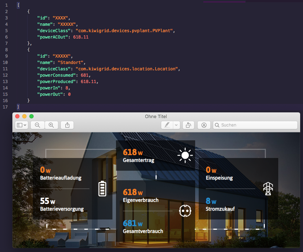Click the Location deviceClass string on line 11
303x252 pixels.
click(x=127, y=69)
